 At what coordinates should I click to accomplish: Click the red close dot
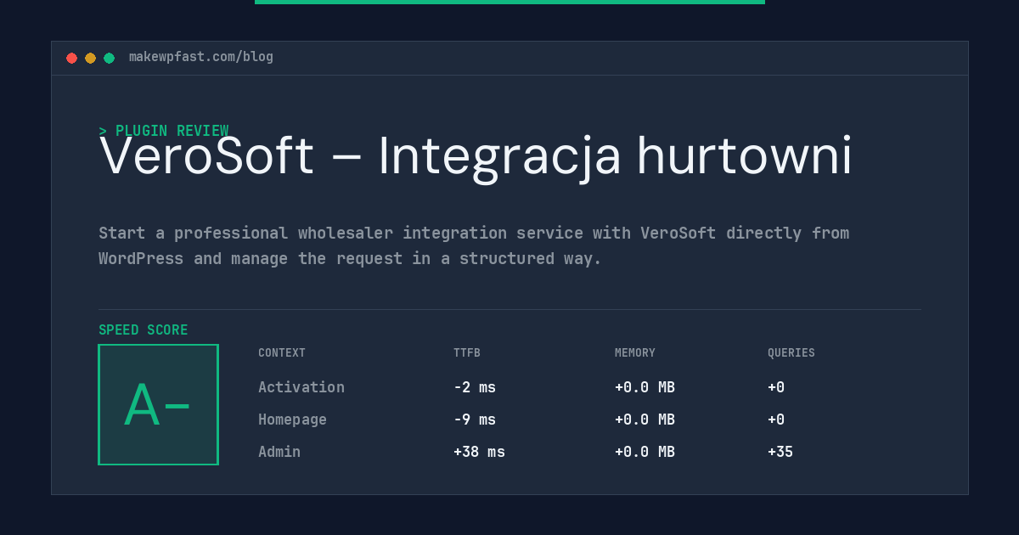pos(71,58)
